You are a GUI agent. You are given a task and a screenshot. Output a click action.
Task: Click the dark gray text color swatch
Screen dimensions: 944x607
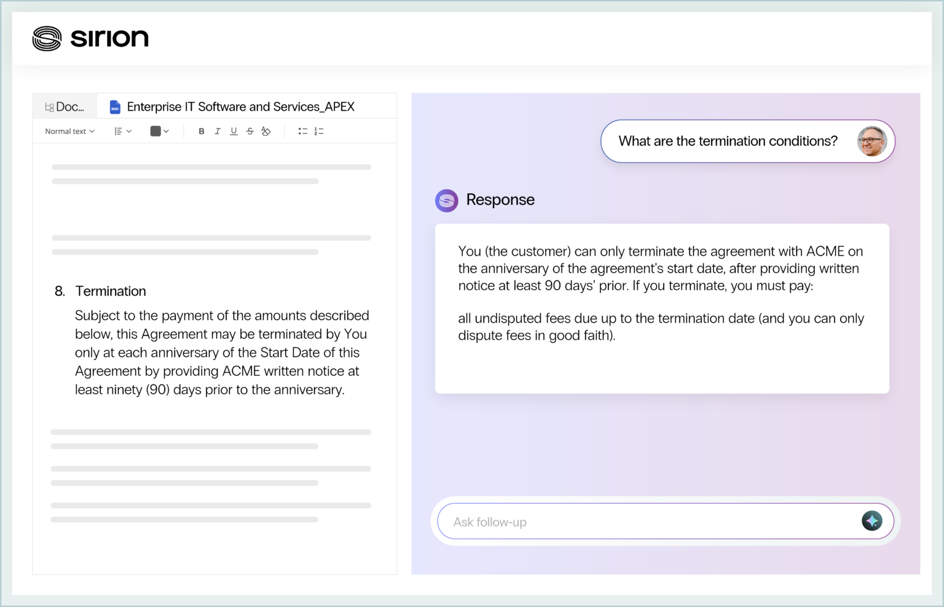(x=155, y=131)
